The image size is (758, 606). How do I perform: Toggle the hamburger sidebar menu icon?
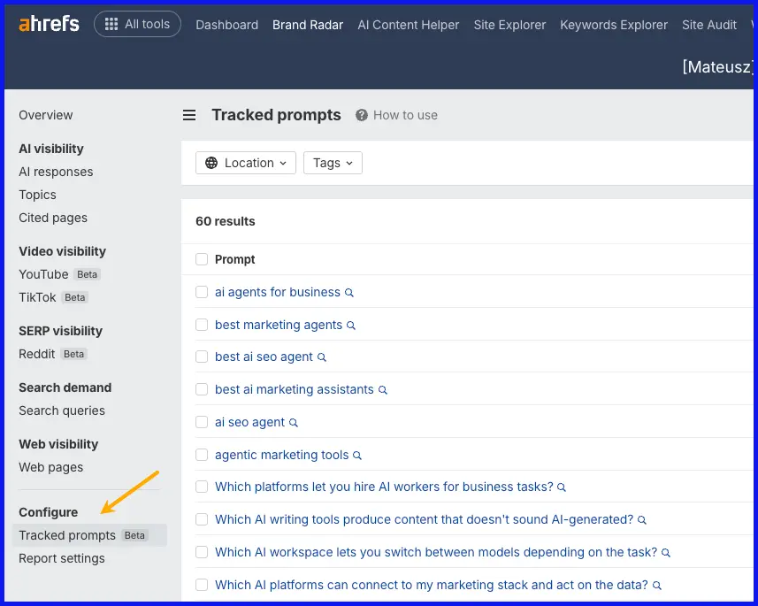click(x=189, y=115)
